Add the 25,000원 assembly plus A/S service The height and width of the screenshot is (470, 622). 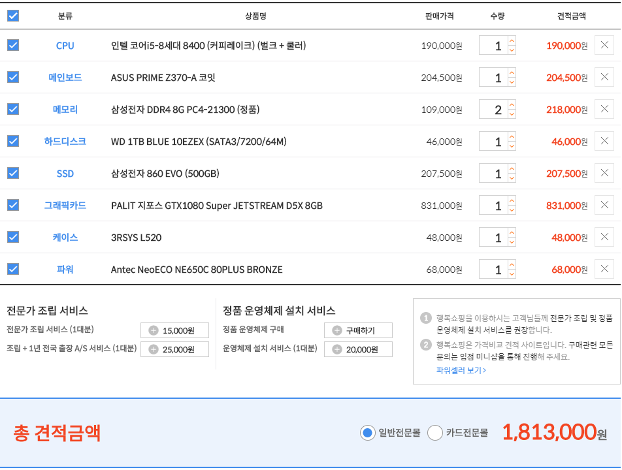pos(174,349)
